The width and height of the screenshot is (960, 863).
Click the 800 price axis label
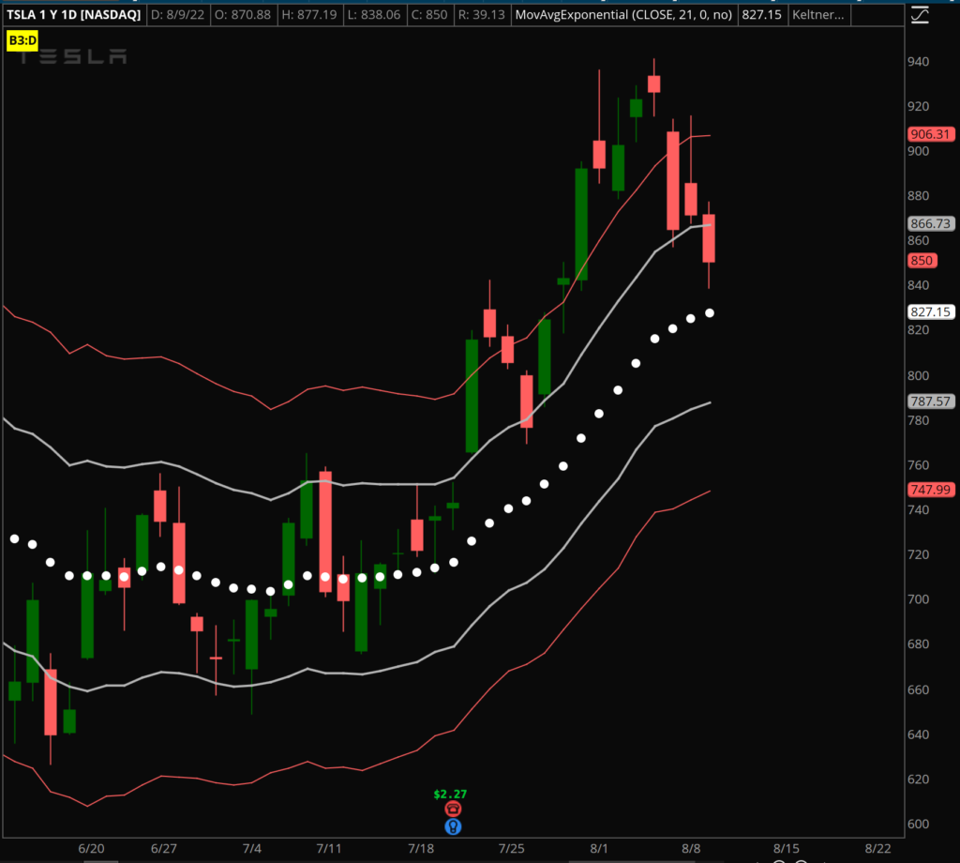click(919, 375)
